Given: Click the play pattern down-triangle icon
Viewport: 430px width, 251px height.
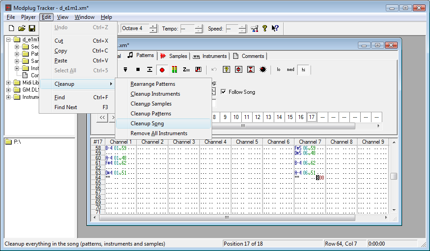Looking at the screenshot, I should (x=125, y=70).
